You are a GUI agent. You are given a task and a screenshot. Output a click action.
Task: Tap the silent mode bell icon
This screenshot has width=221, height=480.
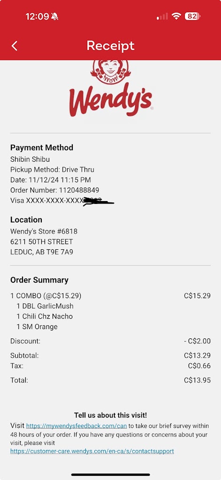click(55, 16)
